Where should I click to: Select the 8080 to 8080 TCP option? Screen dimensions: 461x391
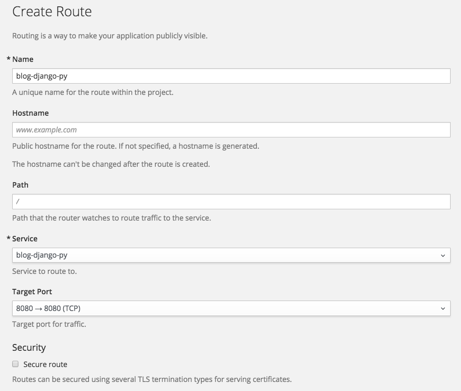tap(231, 308)
